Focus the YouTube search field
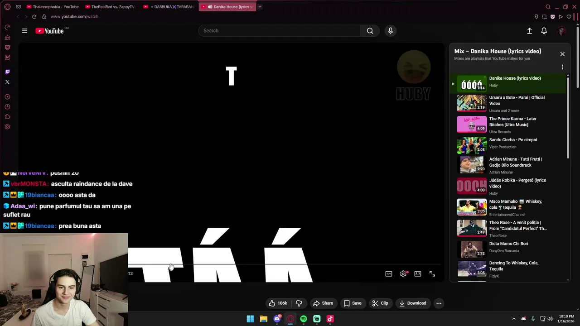 [x=280, y=31]
